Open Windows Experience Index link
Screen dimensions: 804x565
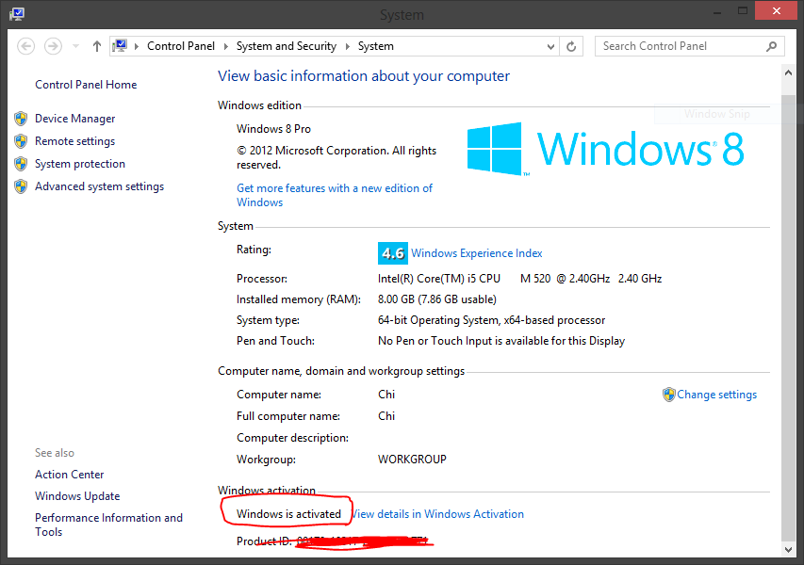click(476, 253)
